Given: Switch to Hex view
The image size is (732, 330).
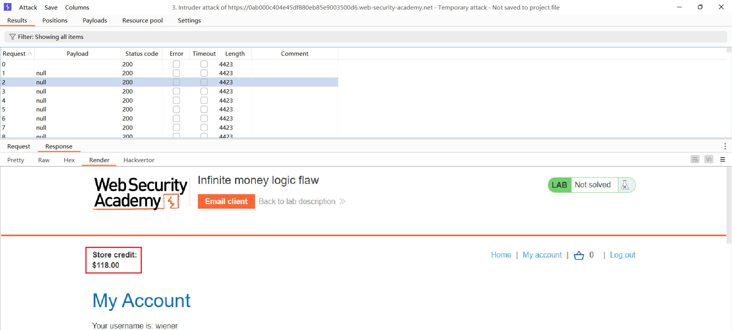Looking at the screenshot, I should (x=69, y=160).
